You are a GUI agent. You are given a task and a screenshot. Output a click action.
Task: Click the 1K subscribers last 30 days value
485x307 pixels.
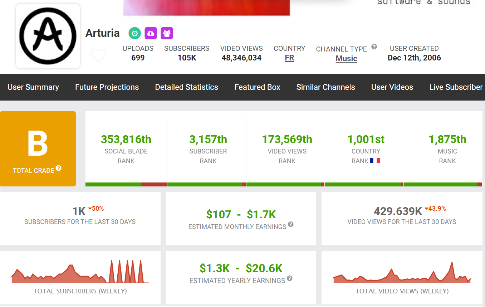pos(79,211)
